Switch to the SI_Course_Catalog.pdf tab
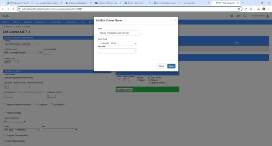The height and width of the screenshot is (146, 272). point(79,3)
